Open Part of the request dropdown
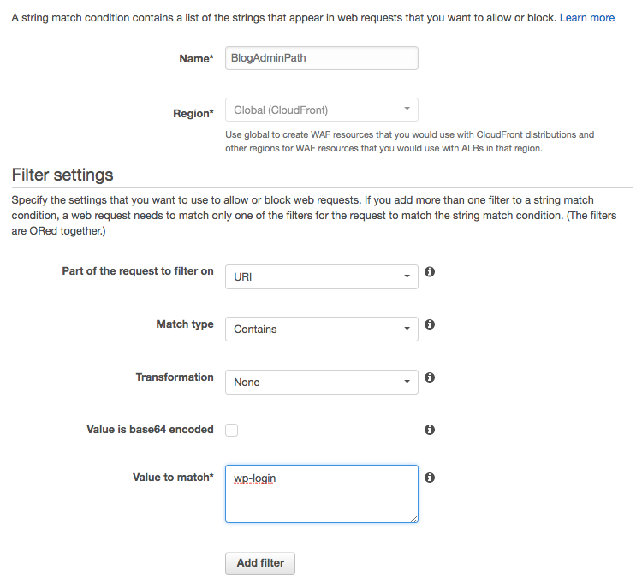 pos(322,276)
